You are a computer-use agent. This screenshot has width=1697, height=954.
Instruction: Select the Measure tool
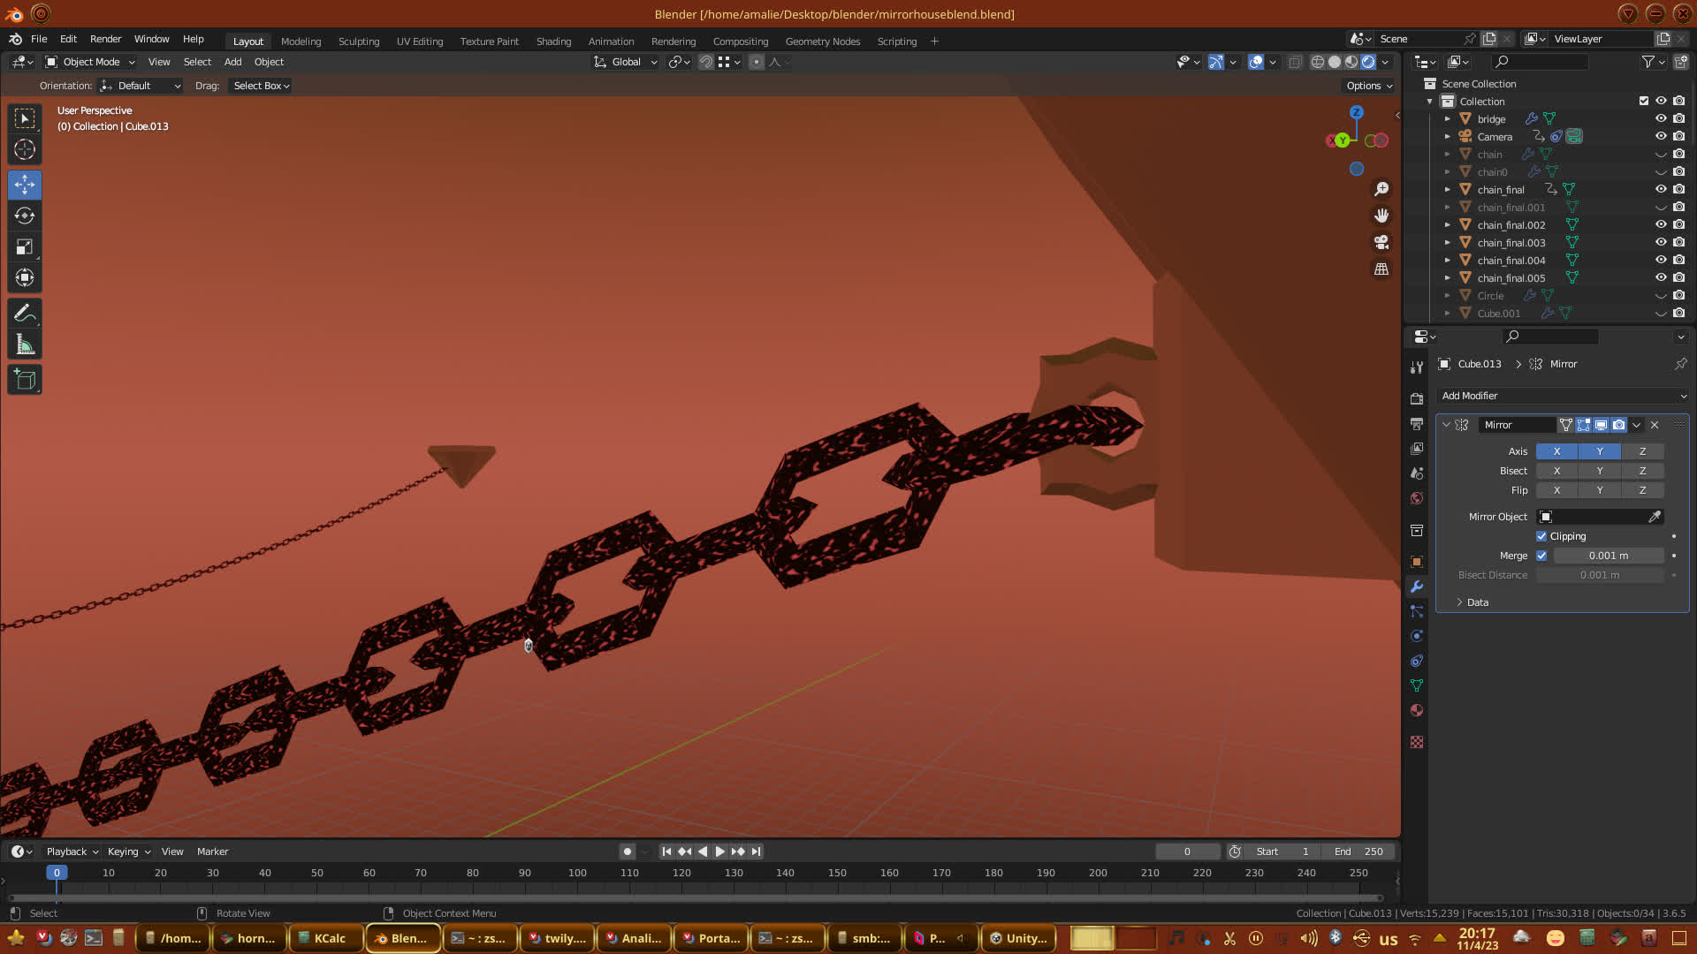pos(25,345)
